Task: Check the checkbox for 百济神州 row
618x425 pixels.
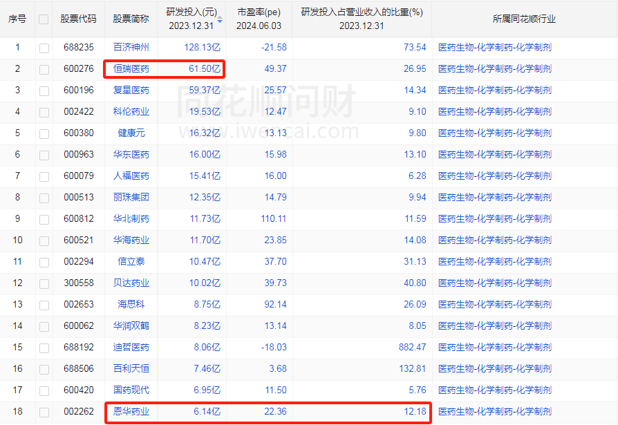Action: [43, 48]
